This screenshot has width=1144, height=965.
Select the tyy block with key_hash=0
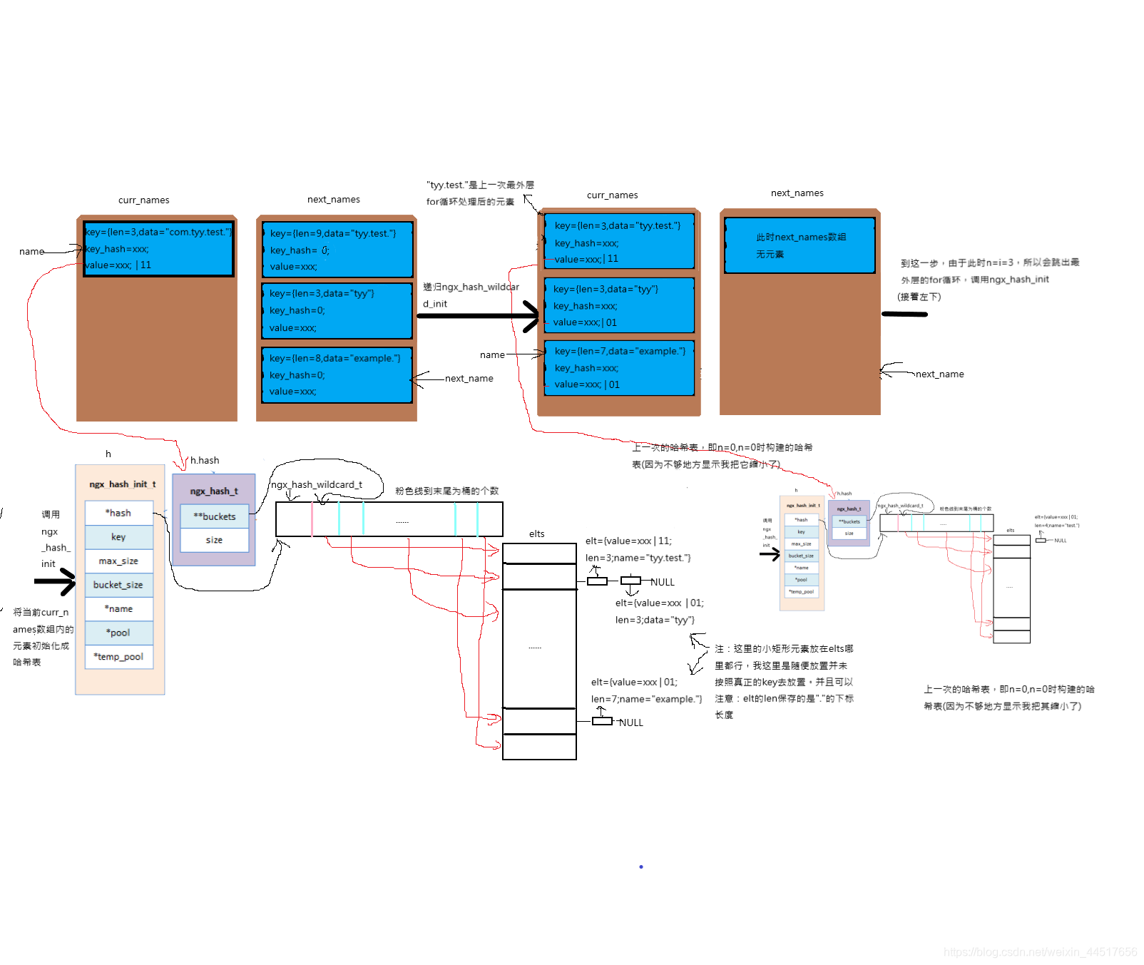pyautogui.click(x=337, y=310)
